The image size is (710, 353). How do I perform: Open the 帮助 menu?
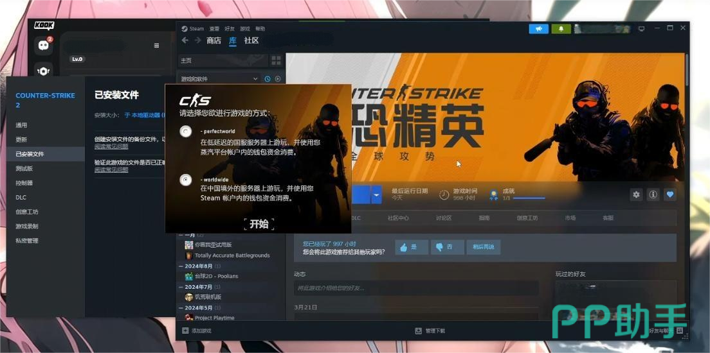tap(260, 28)
